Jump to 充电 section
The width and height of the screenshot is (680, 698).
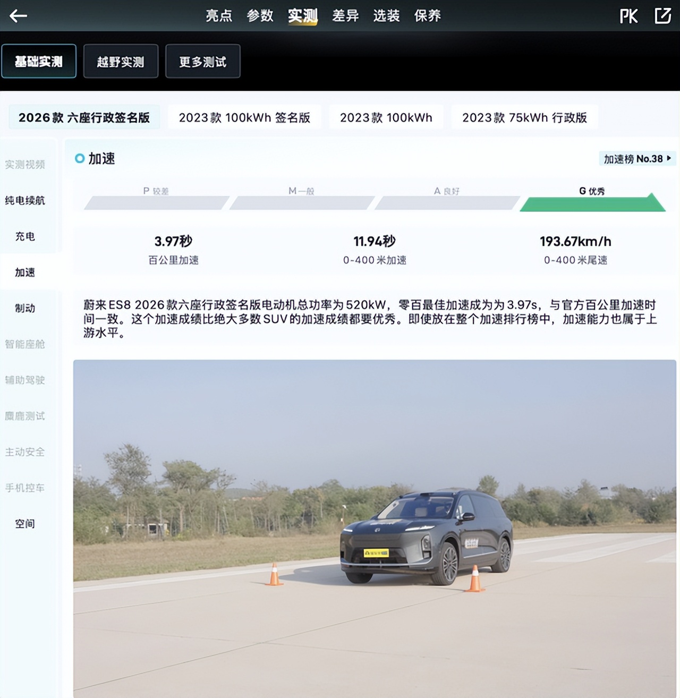tap(25, 236)
